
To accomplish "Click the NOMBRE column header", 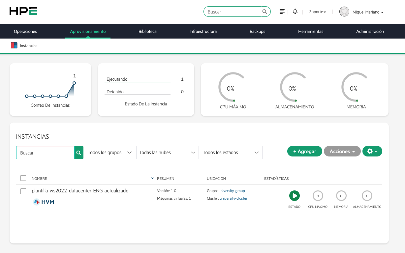I will (x=39, y=179).
